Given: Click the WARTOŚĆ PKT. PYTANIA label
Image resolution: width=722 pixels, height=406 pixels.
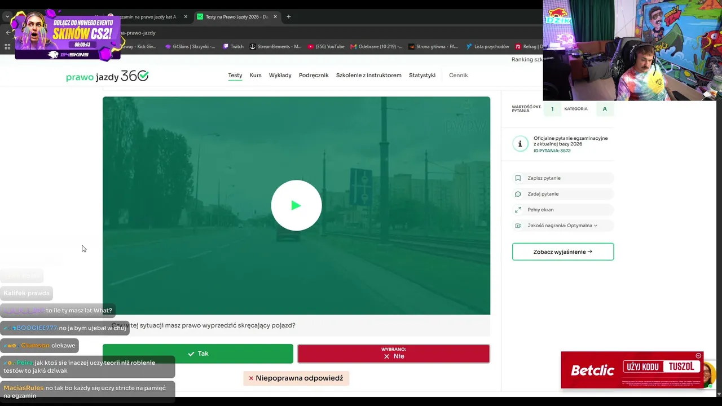Looking at the screenshot, I should click(x=527, y=109).
